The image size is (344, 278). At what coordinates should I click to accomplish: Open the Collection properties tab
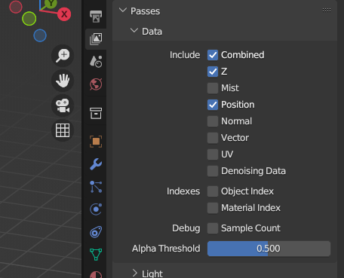[x=96, y=113]
